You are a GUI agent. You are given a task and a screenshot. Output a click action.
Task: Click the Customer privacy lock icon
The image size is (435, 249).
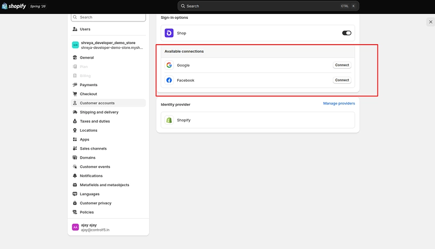(75, 203)
